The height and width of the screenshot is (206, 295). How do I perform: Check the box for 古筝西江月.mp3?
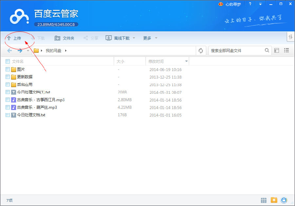coord(8,100)
